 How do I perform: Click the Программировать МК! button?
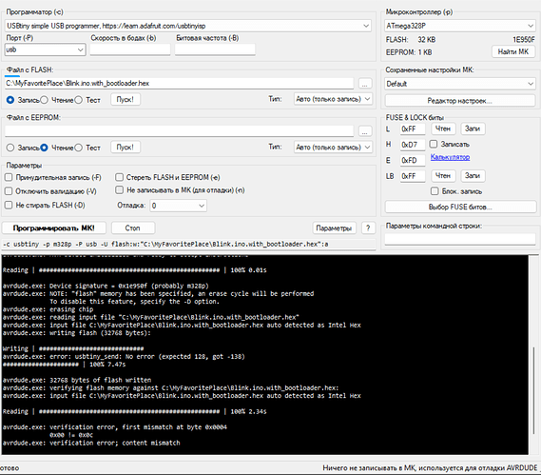54,228
